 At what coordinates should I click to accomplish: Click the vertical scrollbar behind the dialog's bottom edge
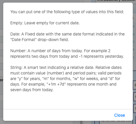click(81, 122)
